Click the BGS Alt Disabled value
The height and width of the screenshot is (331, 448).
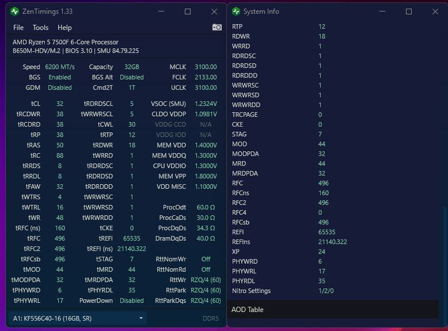(x=132, y=77)
